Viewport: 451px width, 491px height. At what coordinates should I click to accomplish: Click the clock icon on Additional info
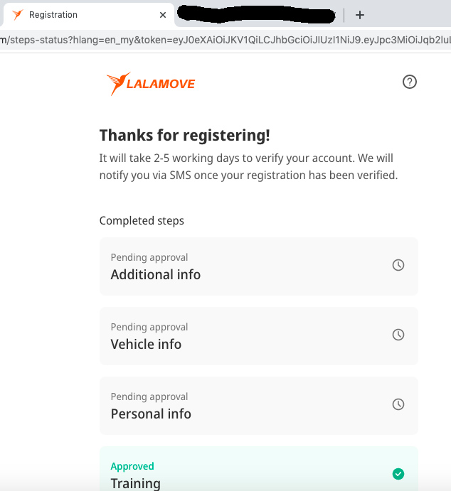tap(398, 265)
